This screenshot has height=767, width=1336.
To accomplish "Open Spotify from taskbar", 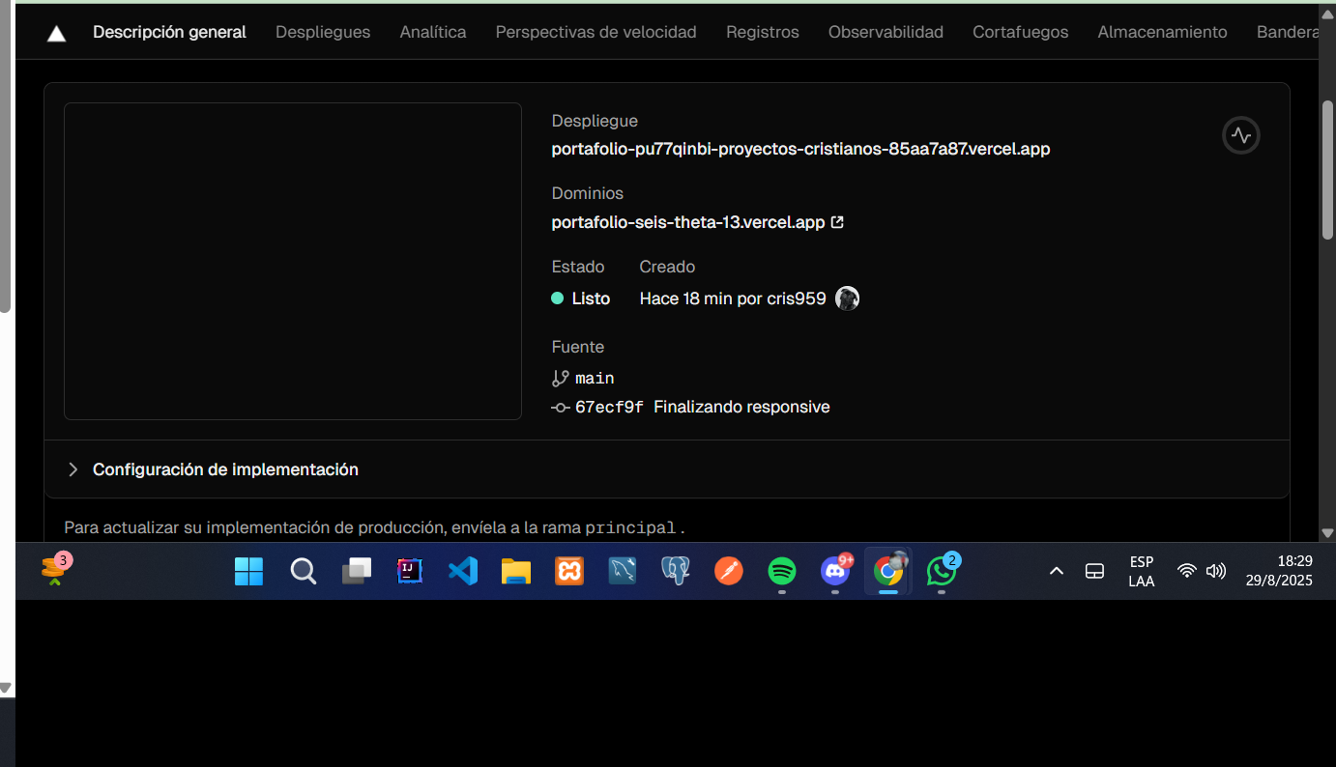I will click(x=781, y=572).
